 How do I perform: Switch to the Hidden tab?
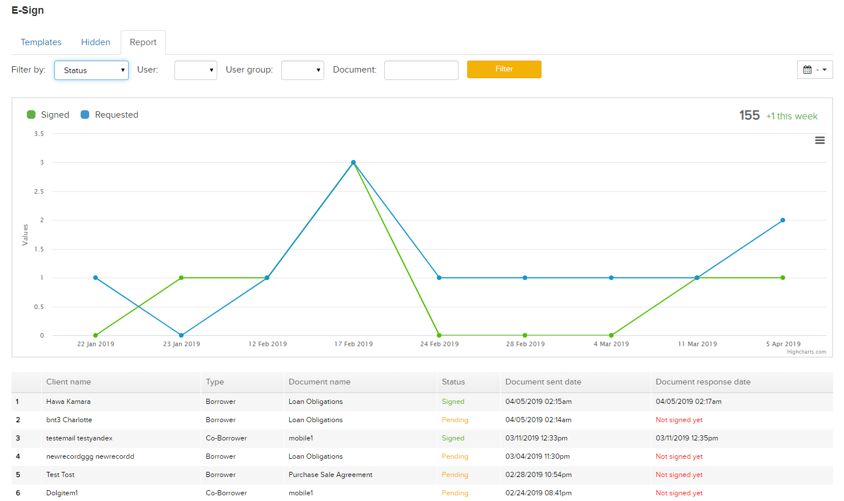(95, 42)
